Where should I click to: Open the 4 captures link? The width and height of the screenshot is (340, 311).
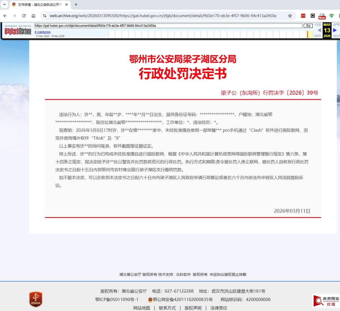point(42,32)
